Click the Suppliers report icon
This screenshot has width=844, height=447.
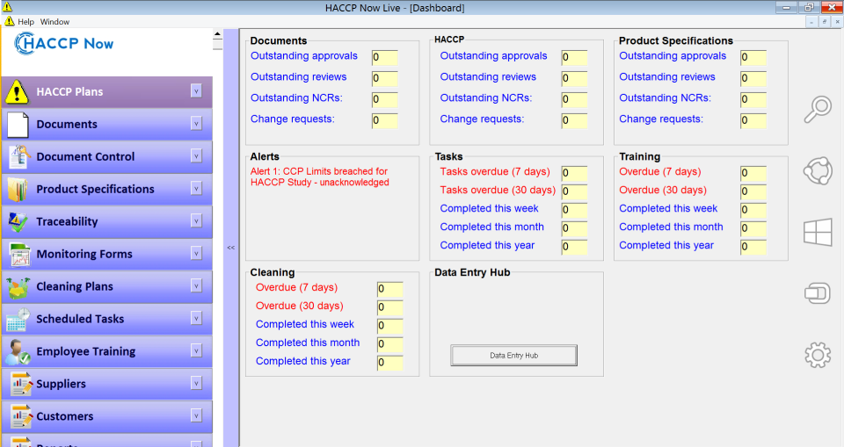point(19,384)
